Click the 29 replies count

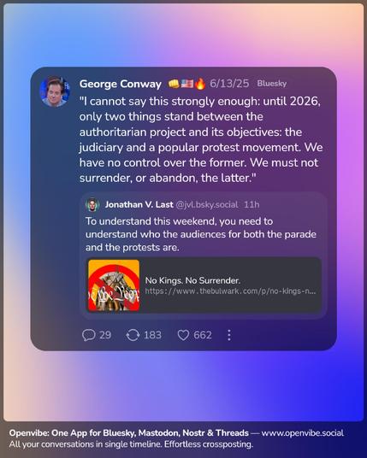(105, 335)
